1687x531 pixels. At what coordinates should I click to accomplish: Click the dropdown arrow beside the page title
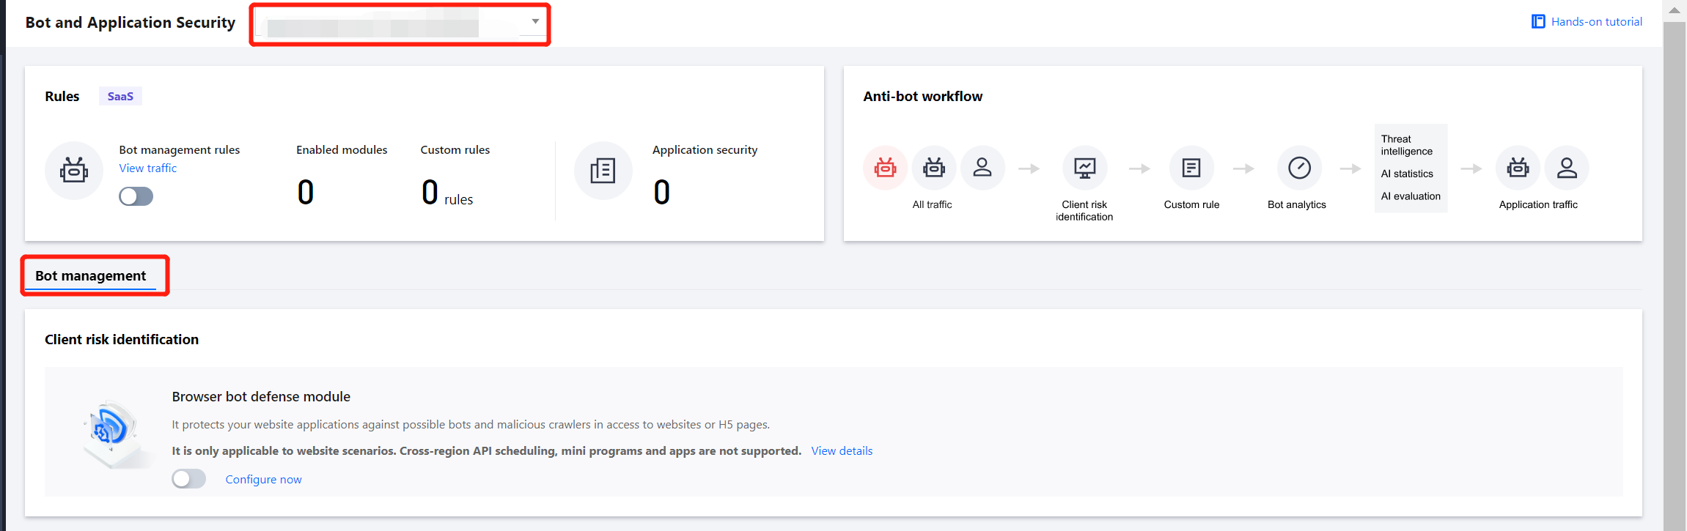tap(536, 21)
